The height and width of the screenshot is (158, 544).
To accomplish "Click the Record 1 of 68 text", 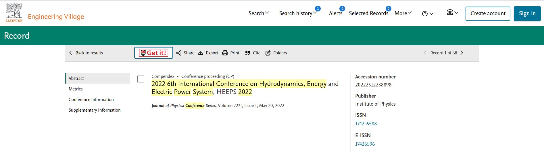I will 444,53.
